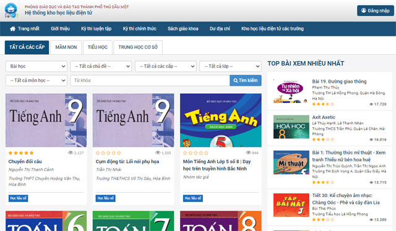Click the Hoá học 8 thumbnail
The height and width of the screenshot is (231, 396).
pos(291,127)
